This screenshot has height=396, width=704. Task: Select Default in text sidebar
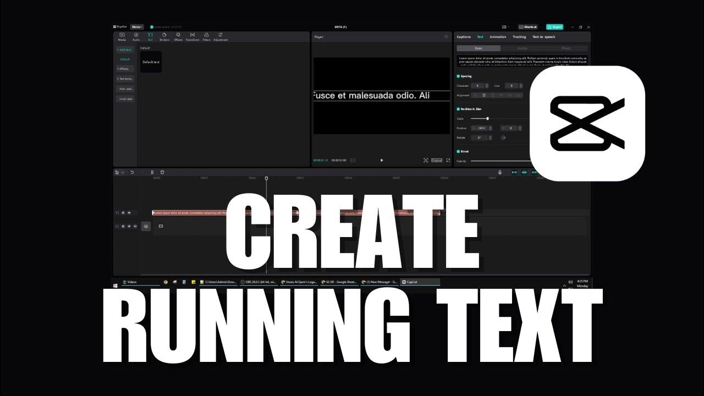click(125, 59)
